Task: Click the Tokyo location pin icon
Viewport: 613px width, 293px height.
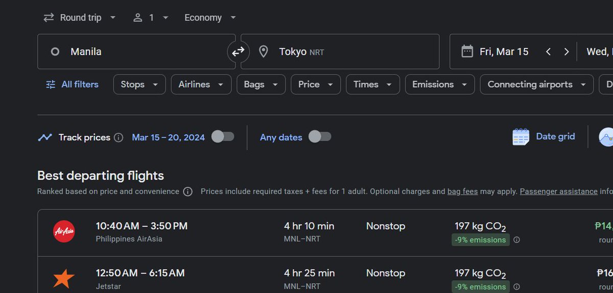Action: 264,52
